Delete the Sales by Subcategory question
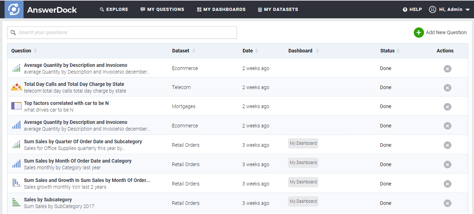 tap(448, 203)
